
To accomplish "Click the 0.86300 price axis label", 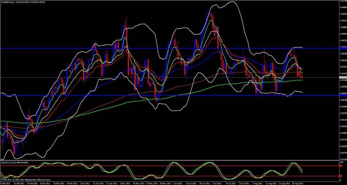I will pos(343,100).
